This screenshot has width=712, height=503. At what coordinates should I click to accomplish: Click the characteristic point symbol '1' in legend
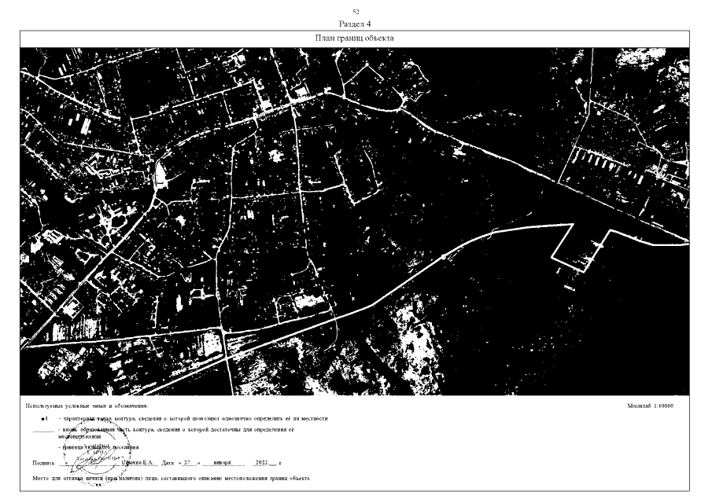click(45, 419)
